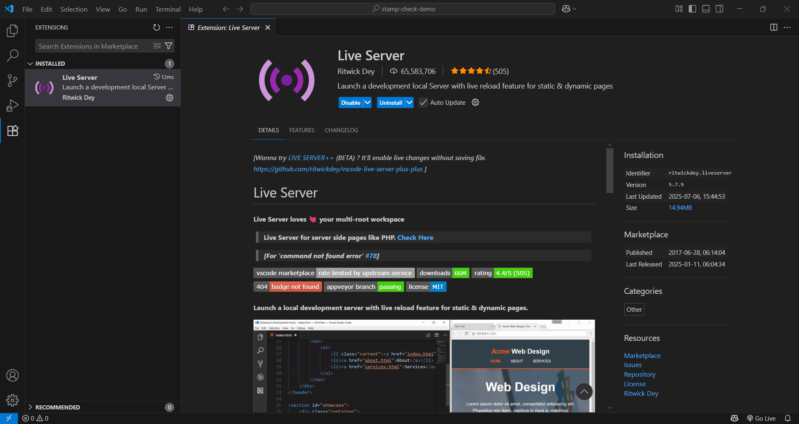Image resolution: width=799 pixels, height=424 pixels.
Task: Open the Accounts menu icon
Action: [x=12, y=375]
